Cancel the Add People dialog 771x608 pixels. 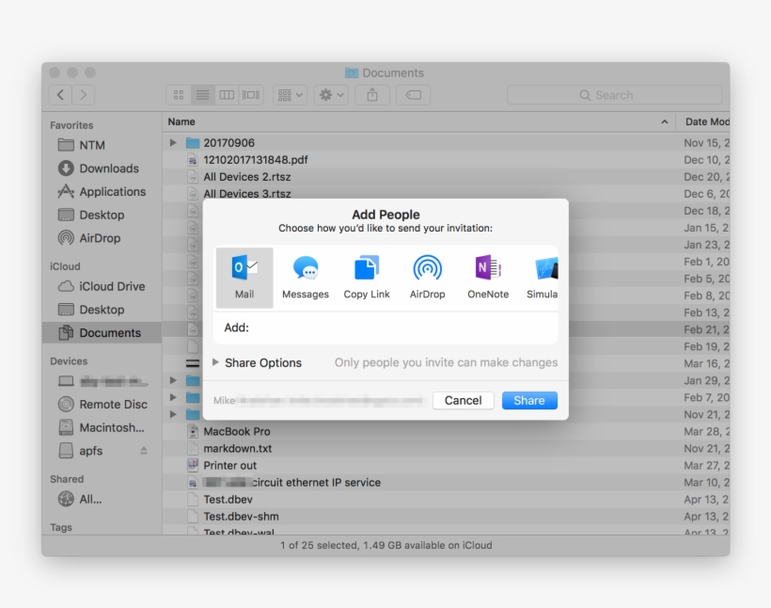point(464,400)
